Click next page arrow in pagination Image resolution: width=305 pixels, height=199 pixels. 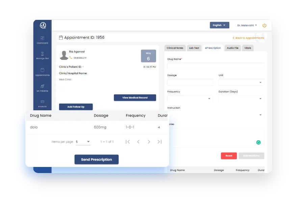[149, 142]
